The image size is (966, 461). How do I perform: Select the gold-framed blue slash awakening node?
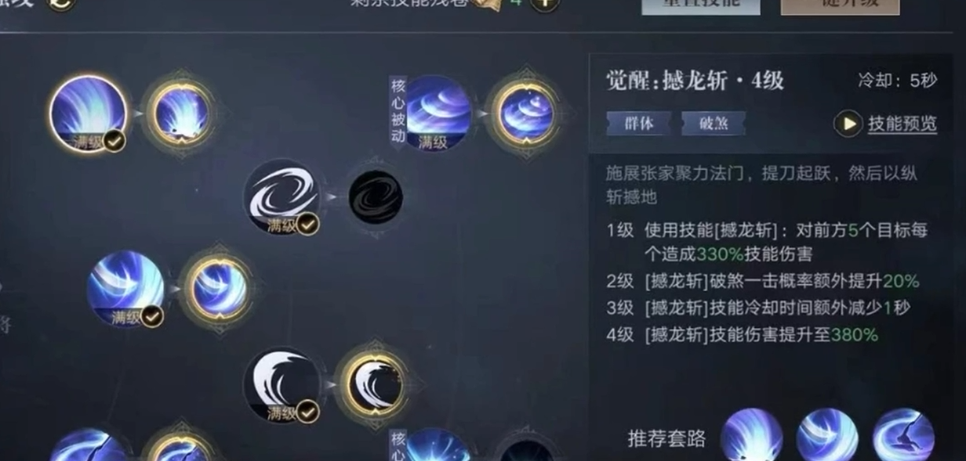(x=220, y=289)
